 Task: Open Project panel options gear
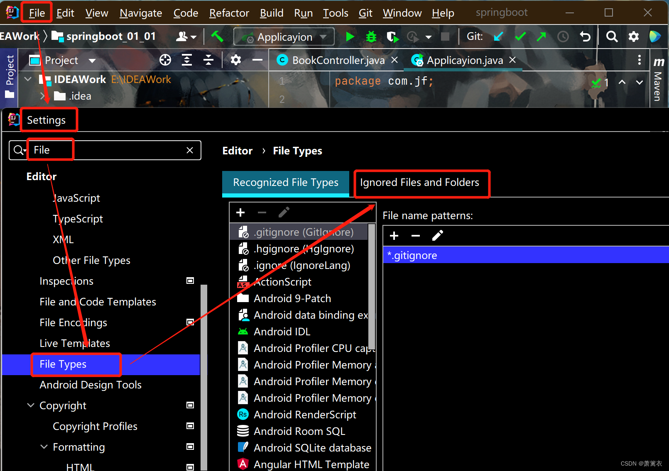pyautogui.click(x=236, y=60)
